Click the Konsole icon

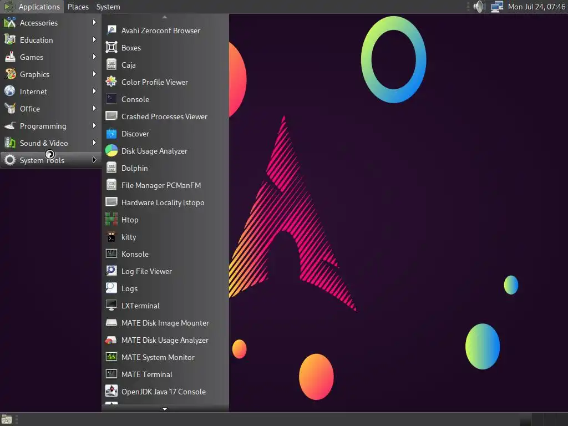[x=111, y=254]
